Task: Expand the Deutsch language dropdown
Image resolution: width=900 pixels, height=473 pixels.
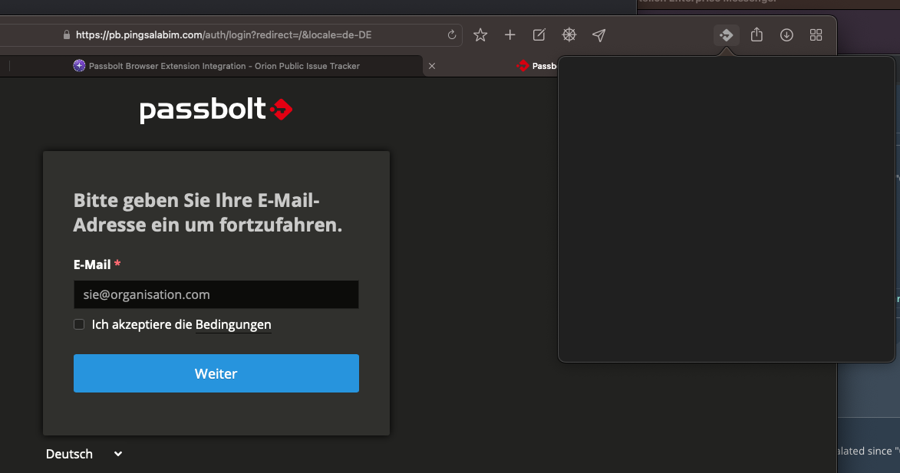Action: click(84, 454)
